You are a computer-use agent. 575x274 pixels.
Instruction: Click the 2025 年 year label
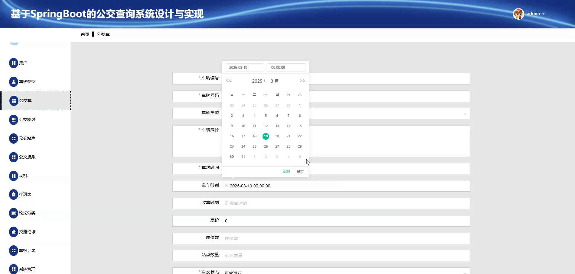(x=260, y=81)
